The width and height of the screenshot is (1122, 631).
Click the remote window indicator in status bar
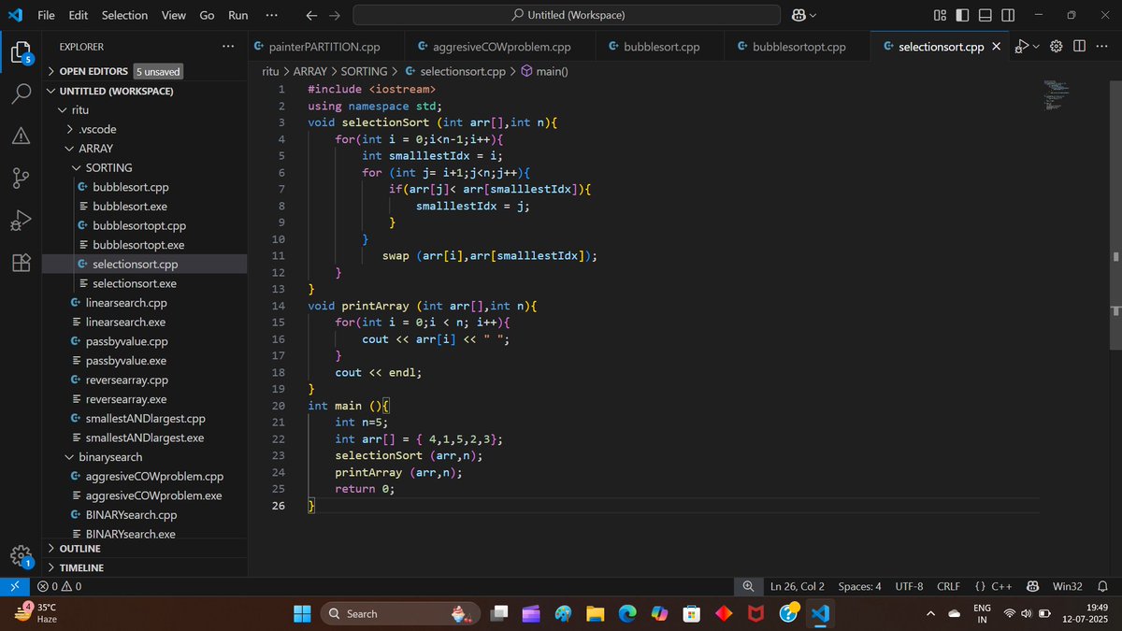point(14,586)
